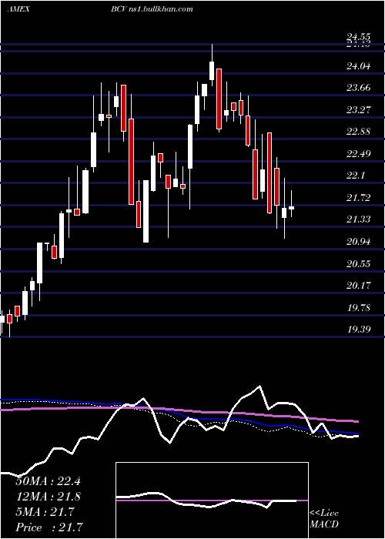Click the <<Live MACD label

[324, 519]
